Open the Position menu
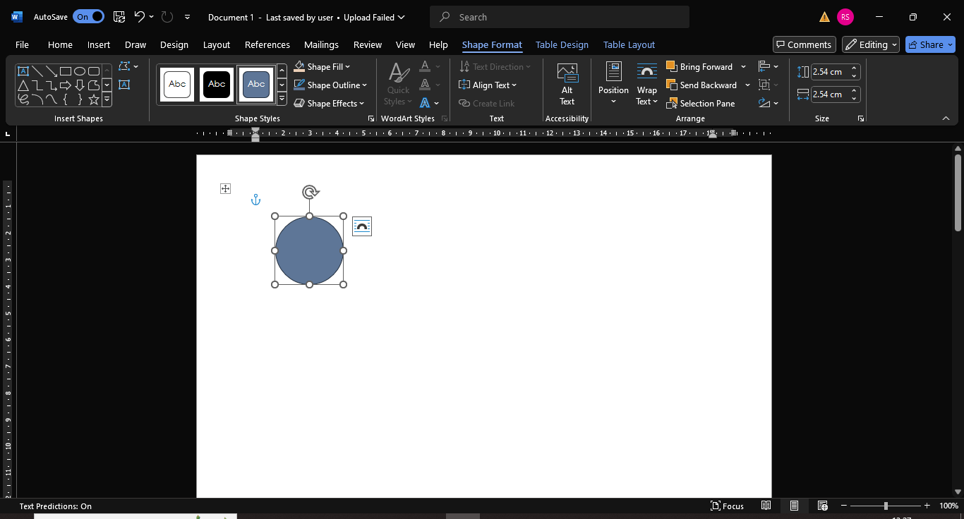The width and height of the screenshot is (964, 519). pos(613,85)
